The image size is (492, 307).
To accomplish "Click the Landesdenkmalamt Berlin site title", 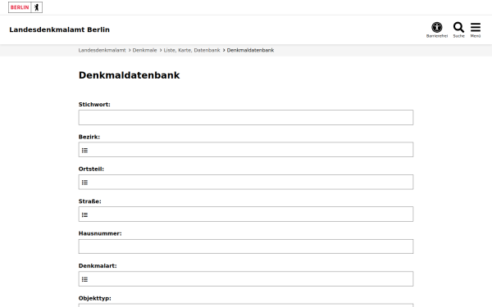I will pyautogui.click(x=59, y=29).
